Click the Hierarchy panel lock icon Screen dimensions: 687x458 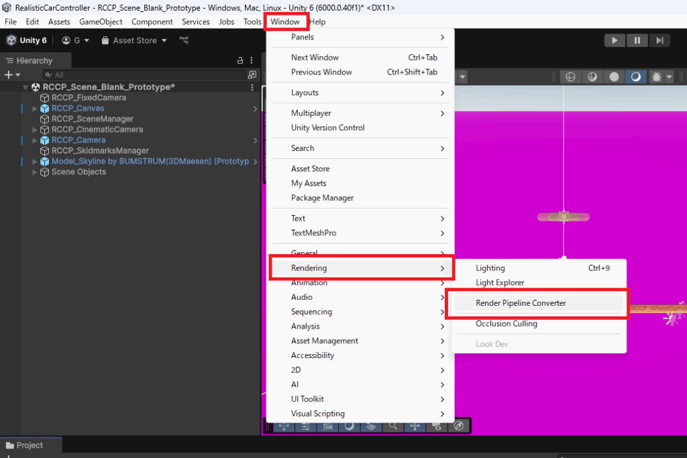point(240,60)
